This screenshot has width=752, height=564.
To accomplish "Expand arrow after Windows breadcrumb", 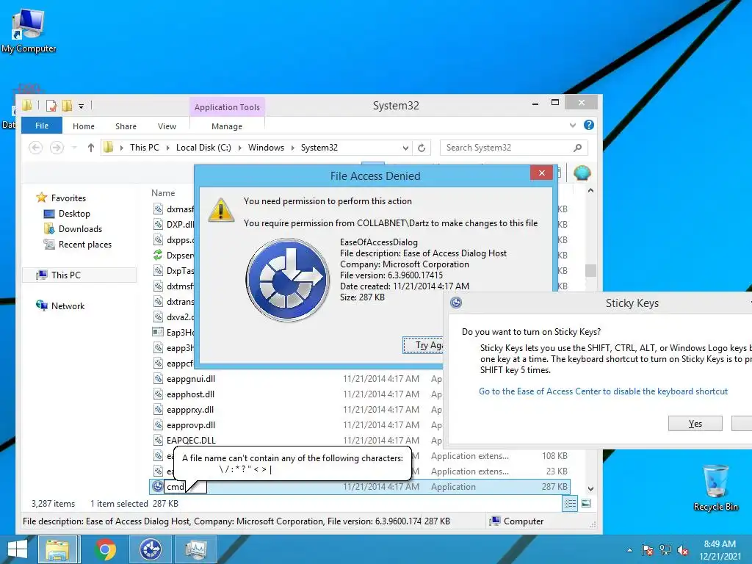I will click(292, 148).
